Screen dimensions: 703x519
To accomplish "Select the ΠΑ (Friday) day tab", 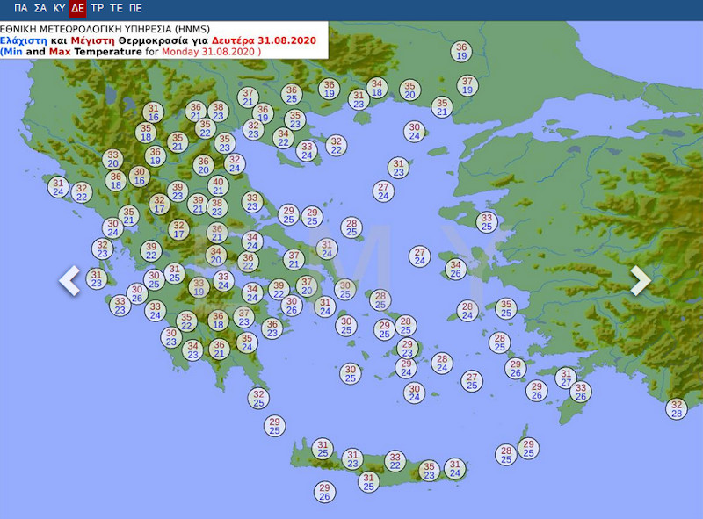I will pos(20,9).
